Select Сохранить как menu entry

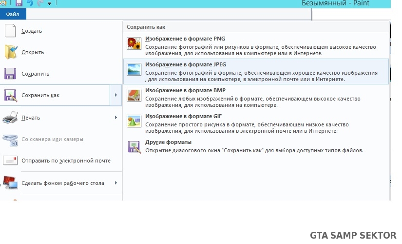point(55,95)
